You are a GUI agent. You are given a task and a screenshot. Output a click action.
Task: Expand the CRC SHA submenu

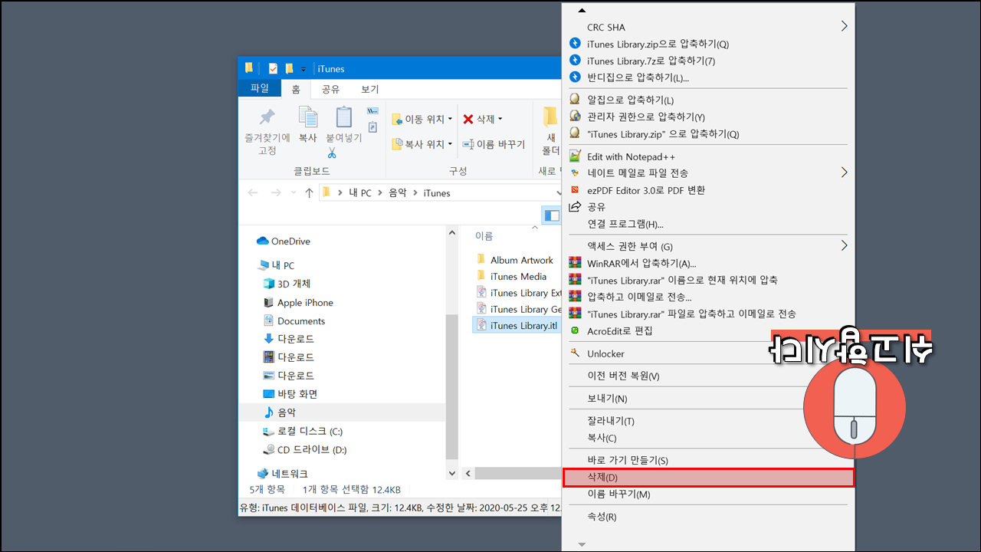[844, 25]
